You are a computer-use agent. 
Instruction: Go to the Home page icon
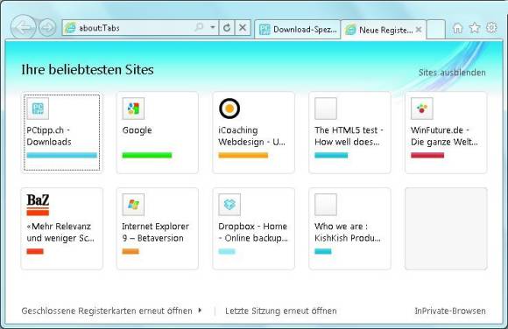pos(457,28)
